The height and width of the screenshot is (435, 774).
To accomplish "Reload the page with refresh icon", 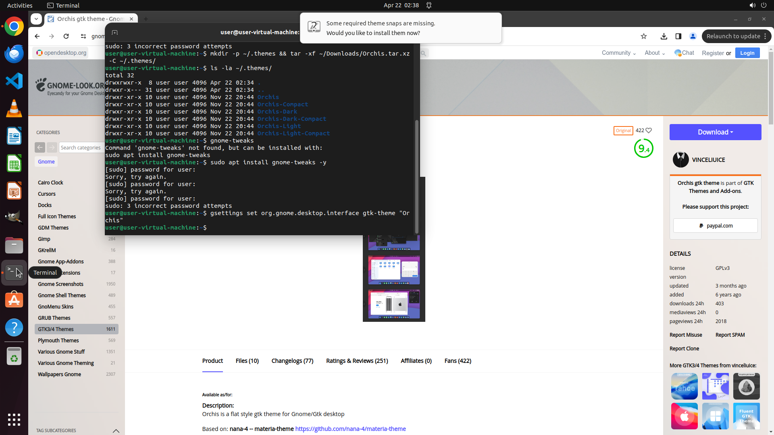I will (66, 36).
